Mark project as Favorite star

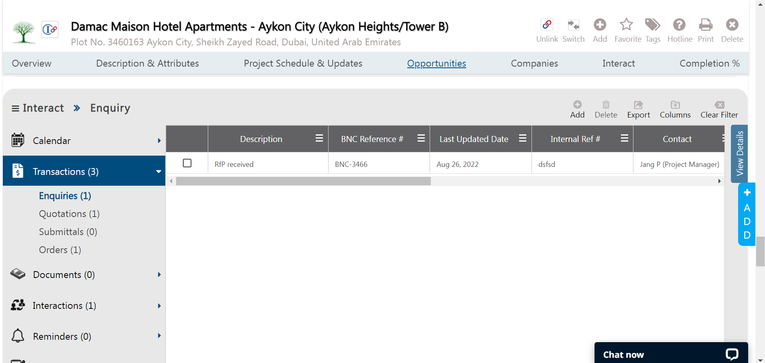point(626,25)
